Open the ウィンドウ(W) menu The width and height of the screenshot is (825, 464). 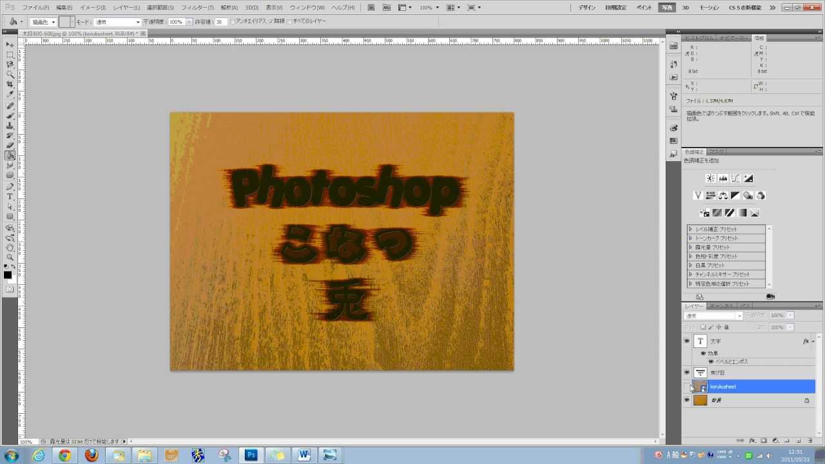coord(307,8)
